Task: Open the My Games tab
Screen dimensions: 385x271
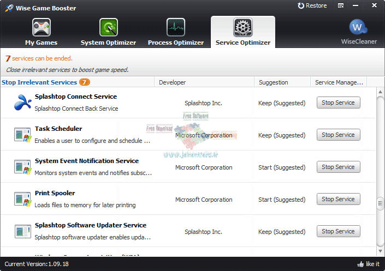Action: coord(41,32)
